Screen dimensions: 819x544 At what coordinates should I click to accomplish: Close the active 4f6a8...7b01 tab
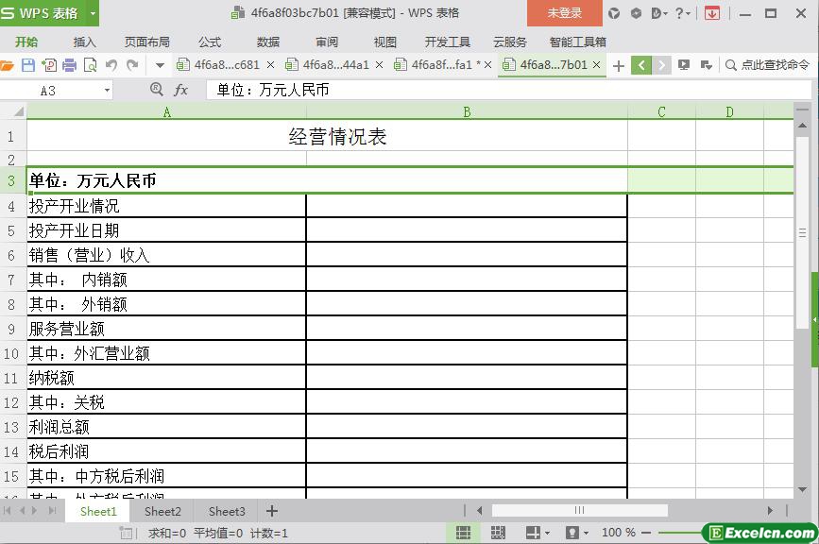pyautogui.click(x=596, y=65)
